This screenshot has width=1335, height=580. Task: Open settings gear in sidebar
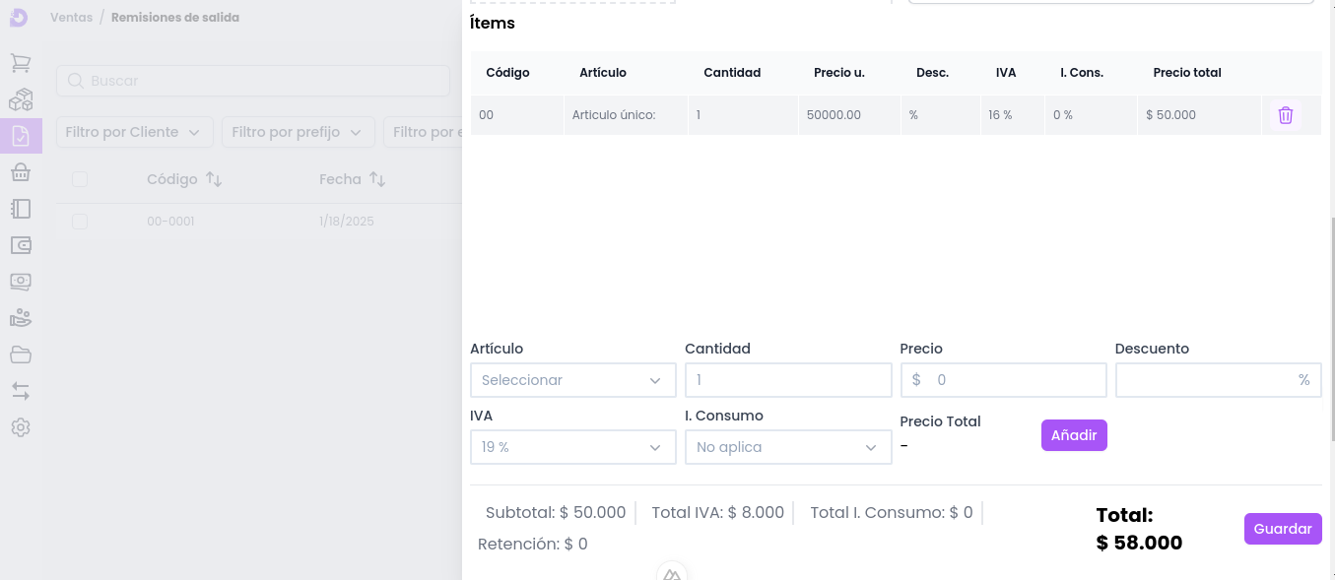pyautogui.click(x=21, y=427)
